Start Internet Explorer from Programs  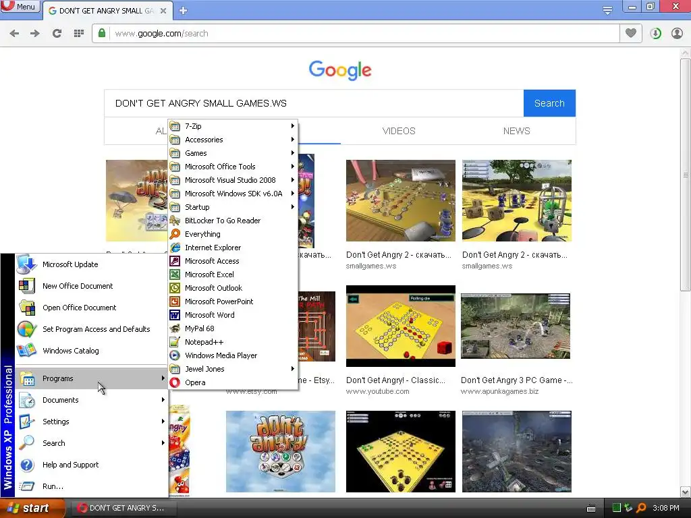233,248
